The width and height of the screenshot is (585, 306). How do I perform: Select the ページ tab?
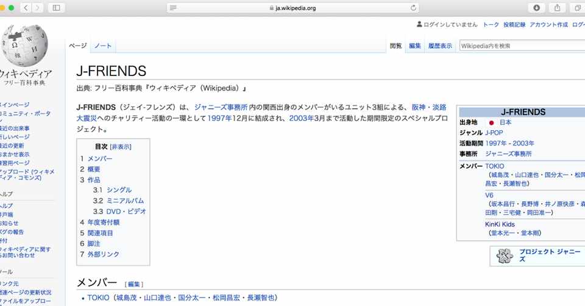(77, 46)
